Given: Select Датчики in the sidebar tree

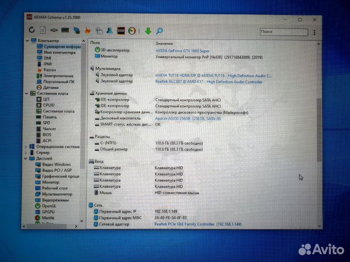Looking at the screenshot, I should click(x=51, y=88).
